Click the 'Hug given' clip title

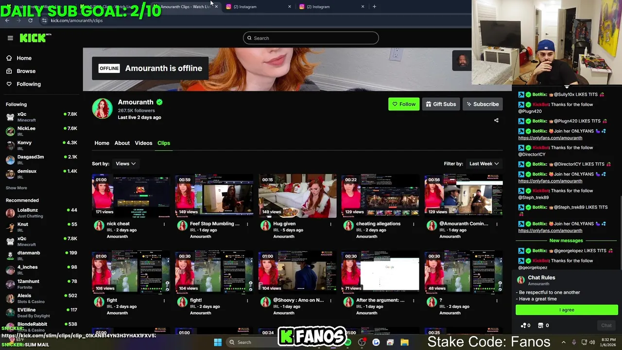pos(284,224)
